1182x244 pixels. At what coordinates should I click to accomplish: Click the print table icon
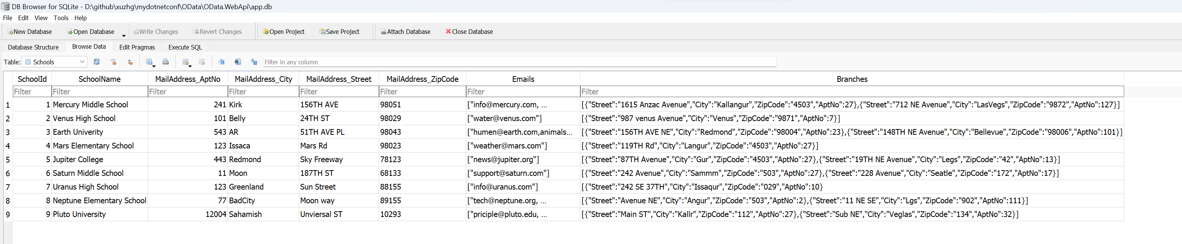tap(166, 62)
